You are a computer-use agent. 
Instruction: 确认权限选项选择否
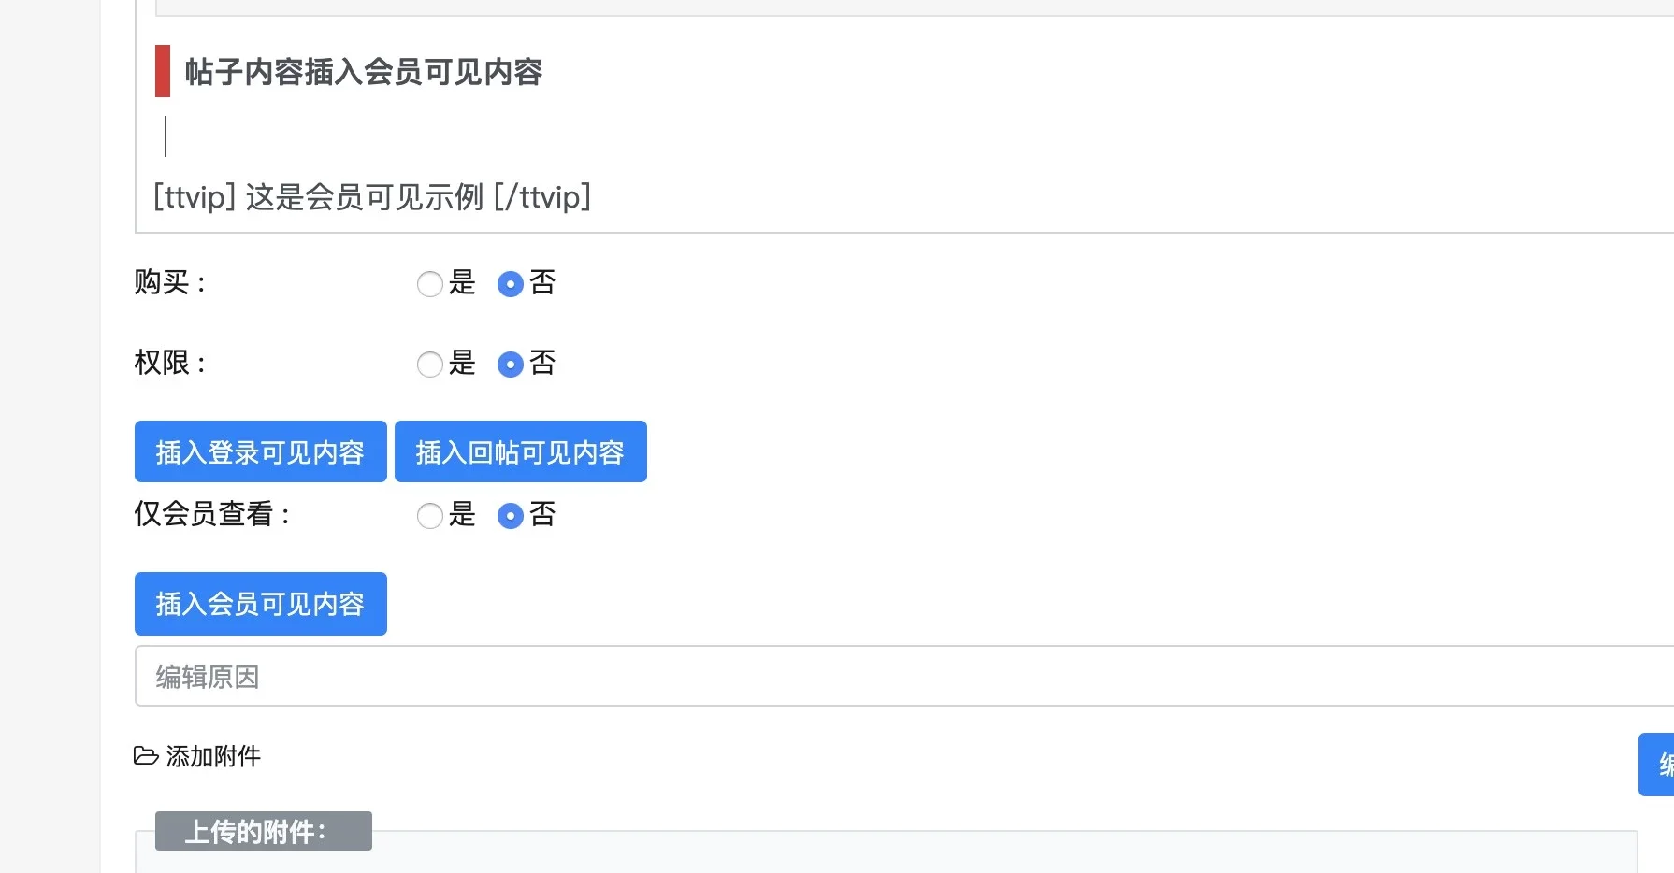click(511, 365)
